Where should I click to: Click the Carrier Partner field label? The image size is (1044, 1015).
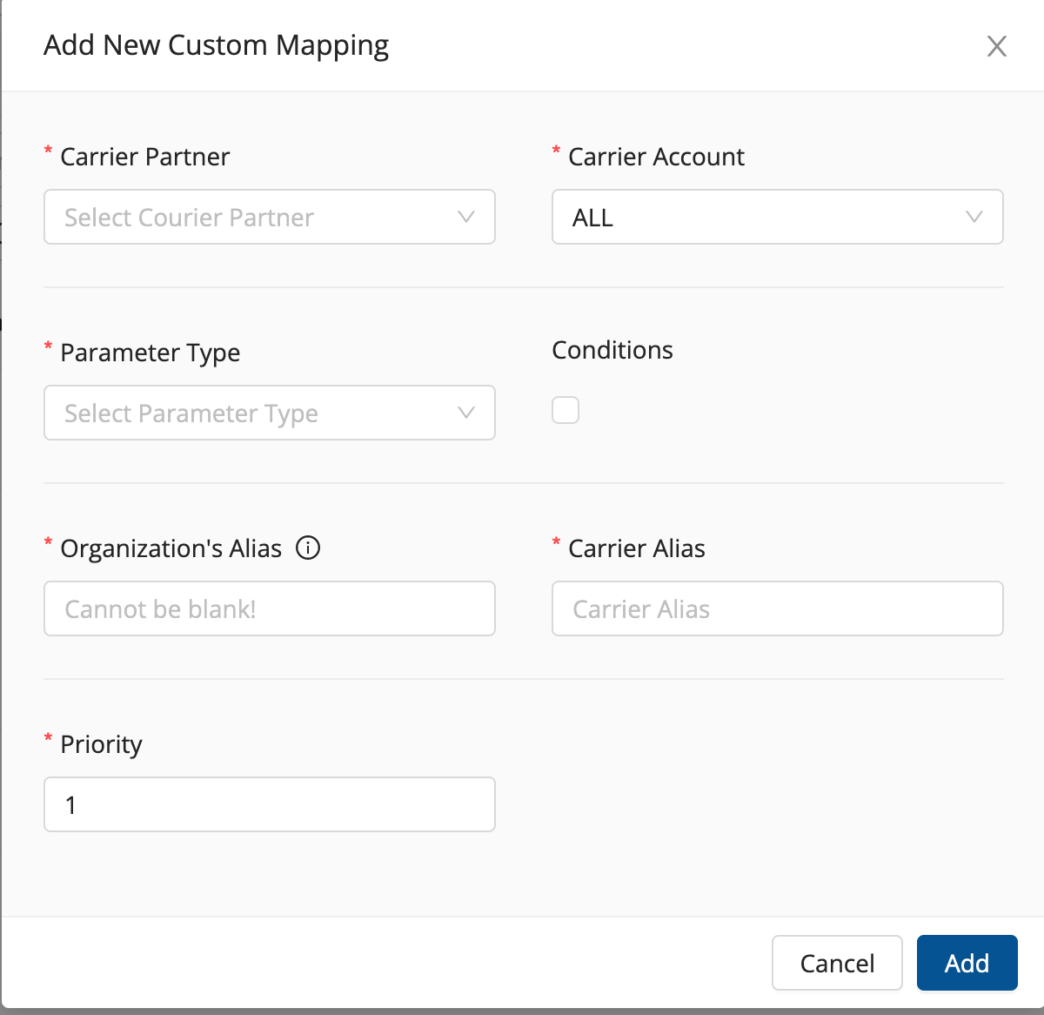click(x=144, y=157)
